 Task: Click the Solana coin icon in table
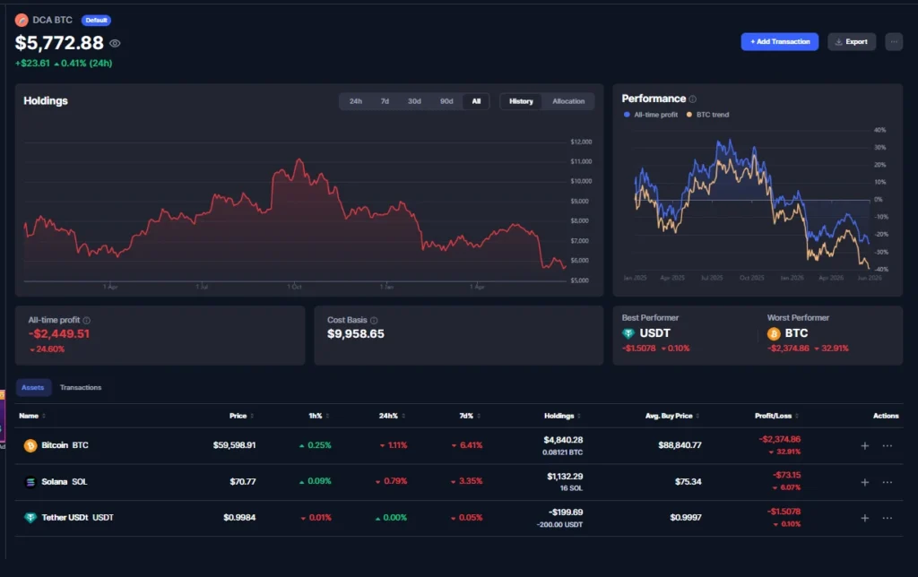click(x=30, y=482)
